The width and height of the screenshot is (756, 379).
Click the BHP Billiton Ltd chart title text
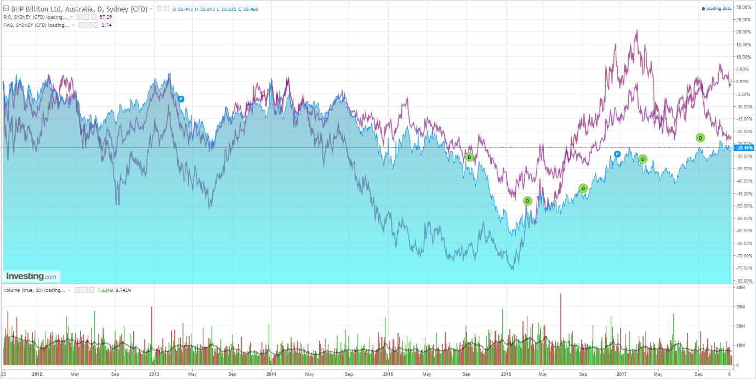[x=79, y=9]
